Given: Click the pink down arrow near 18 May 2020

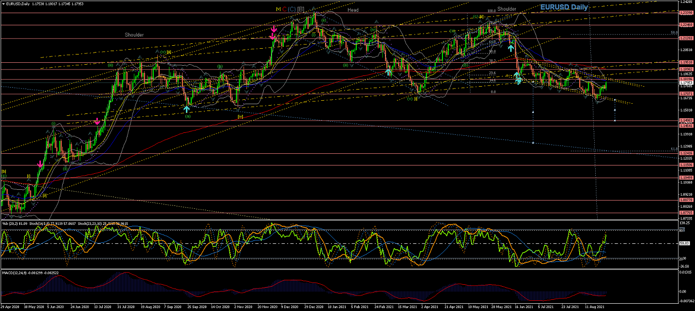Looking at the screenshot, I should [x=40, y=164].
